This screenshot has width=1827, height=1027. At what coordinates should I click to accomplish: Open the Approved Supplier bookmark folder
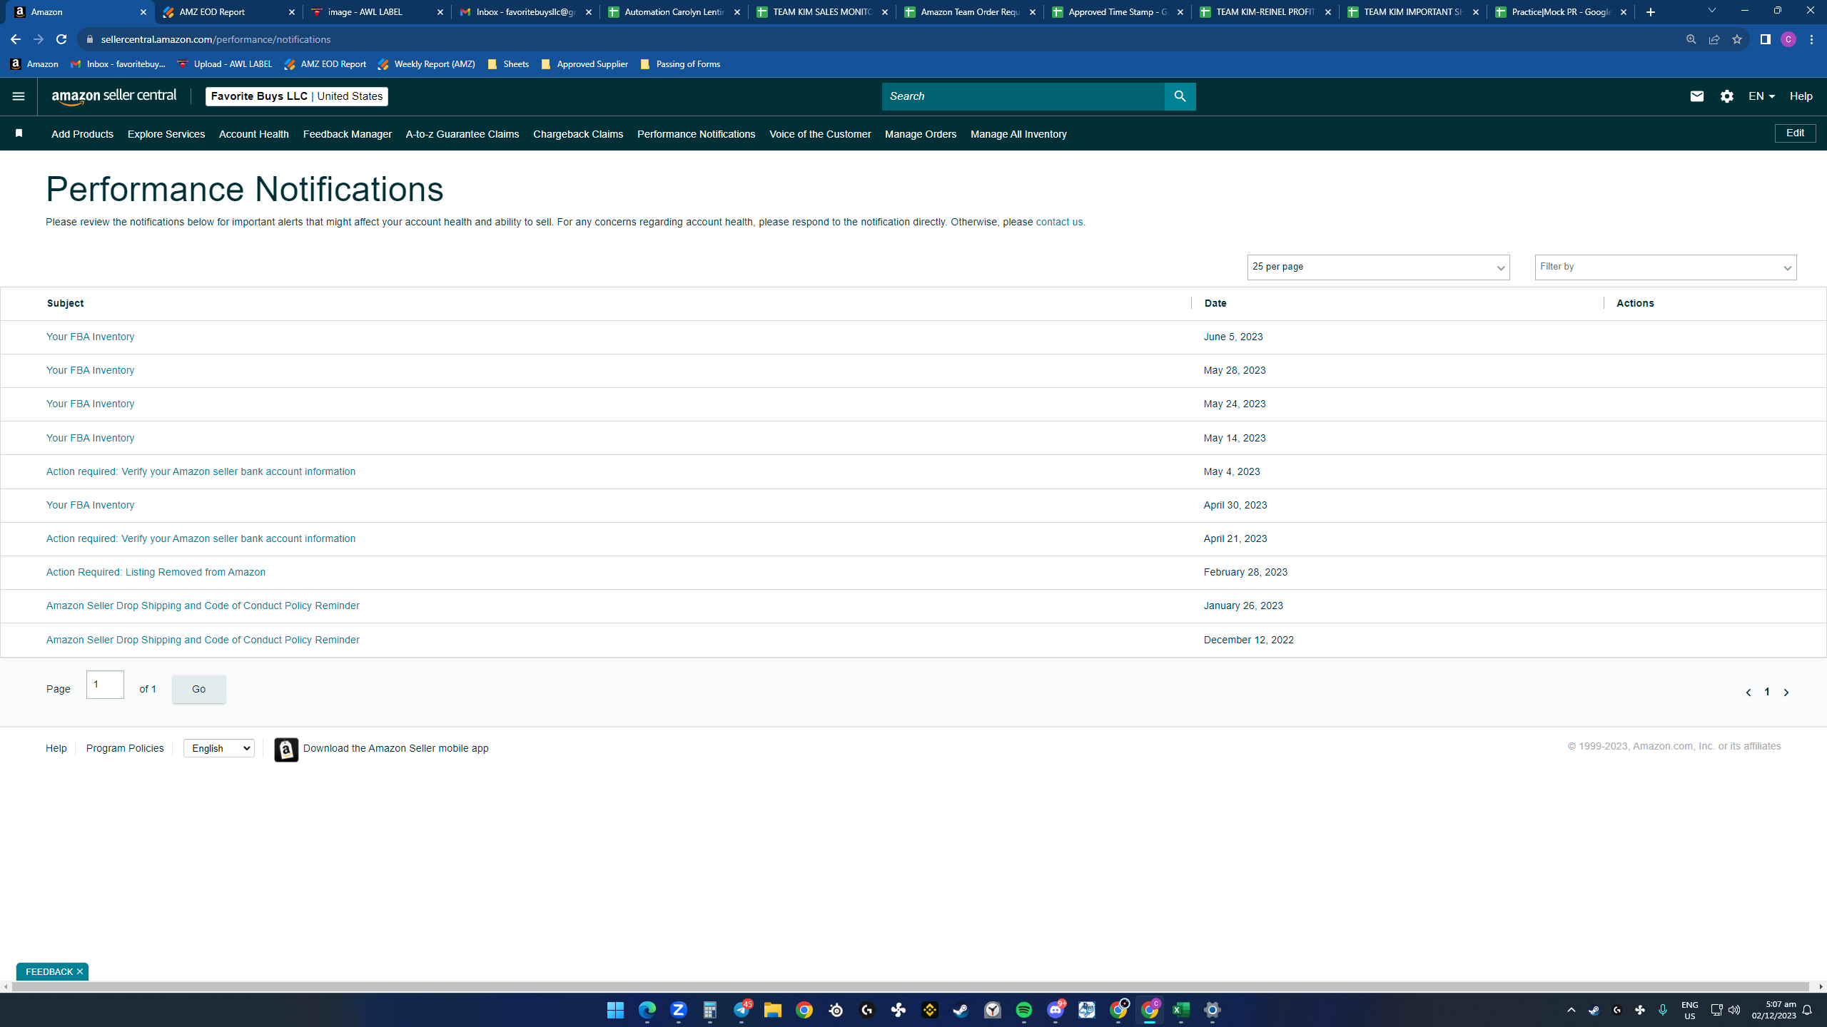click(584, 64)
